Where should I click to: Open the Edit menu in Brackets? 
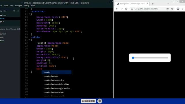click(1, 5)
